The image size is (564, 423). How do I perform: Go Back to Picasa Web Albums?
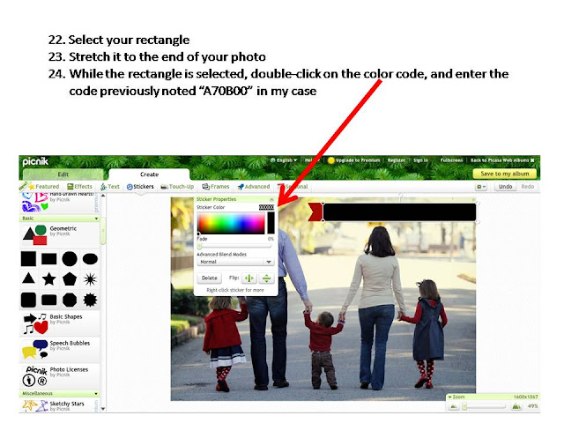[x=502, y=160]
